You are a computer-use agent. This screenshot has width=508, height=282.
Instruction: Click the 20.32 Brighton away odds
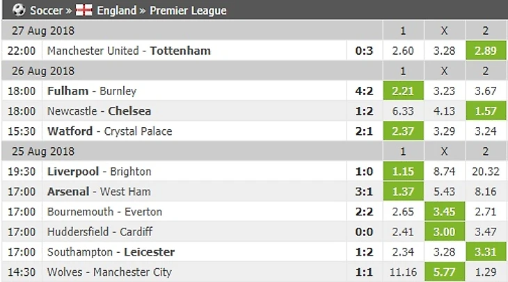click(486, 172)
